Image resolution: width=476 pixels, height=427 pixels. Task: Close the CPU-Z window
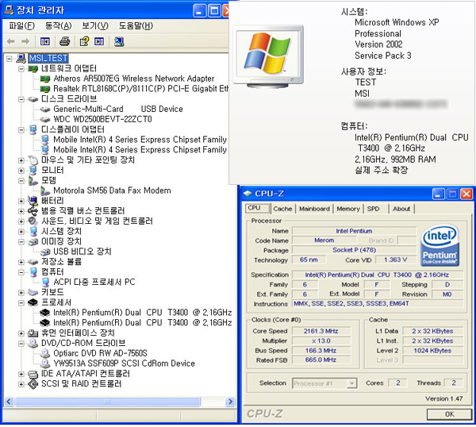click(x=466, y=194)
